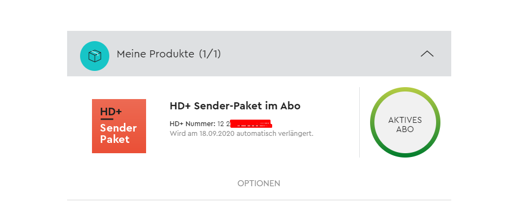Viewport: 527px width, 203px height.
Task: Click the box symbol inside the teal circle
Action: [x=95, y=56]
